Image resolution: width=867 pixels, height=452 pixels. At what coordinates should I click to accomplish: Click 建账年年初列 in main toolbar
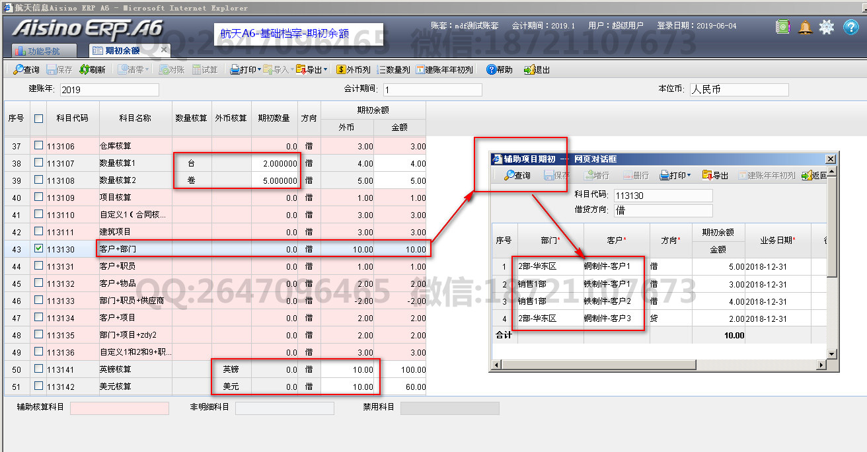click(x=444, y=69)
